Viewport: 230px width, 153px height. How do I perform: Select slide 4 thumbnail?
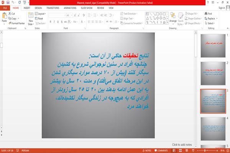[x=213, y=129]
